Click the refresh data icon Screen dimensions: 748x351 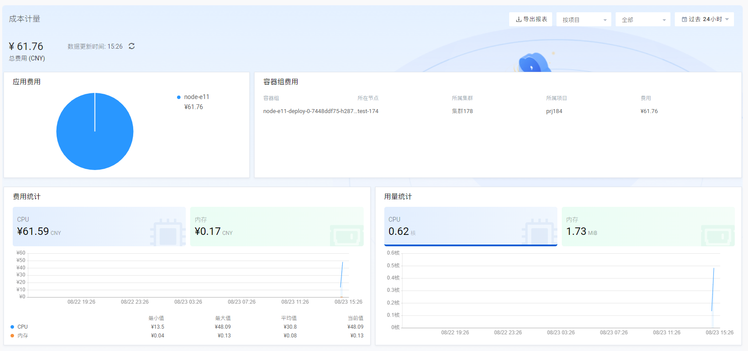click(x=131, y=46)
